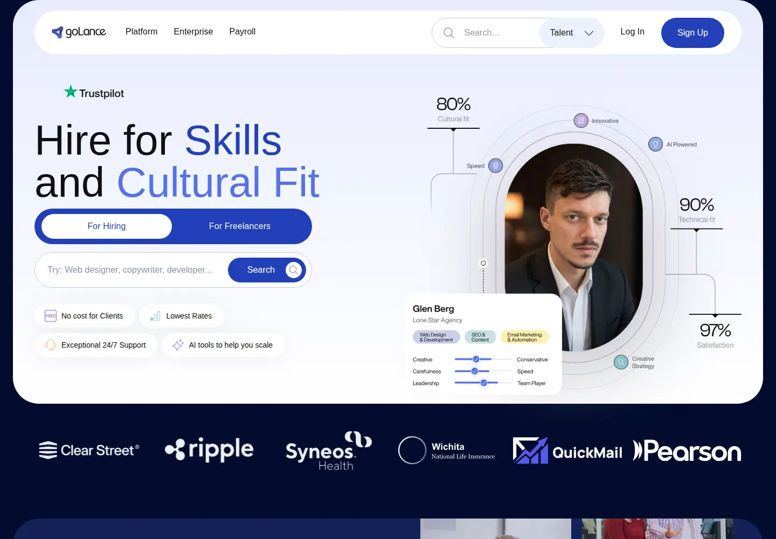Click the Exceptional 24/7 Support headset icon
This screenshot has width=776, height=539.
coord(51,345)
